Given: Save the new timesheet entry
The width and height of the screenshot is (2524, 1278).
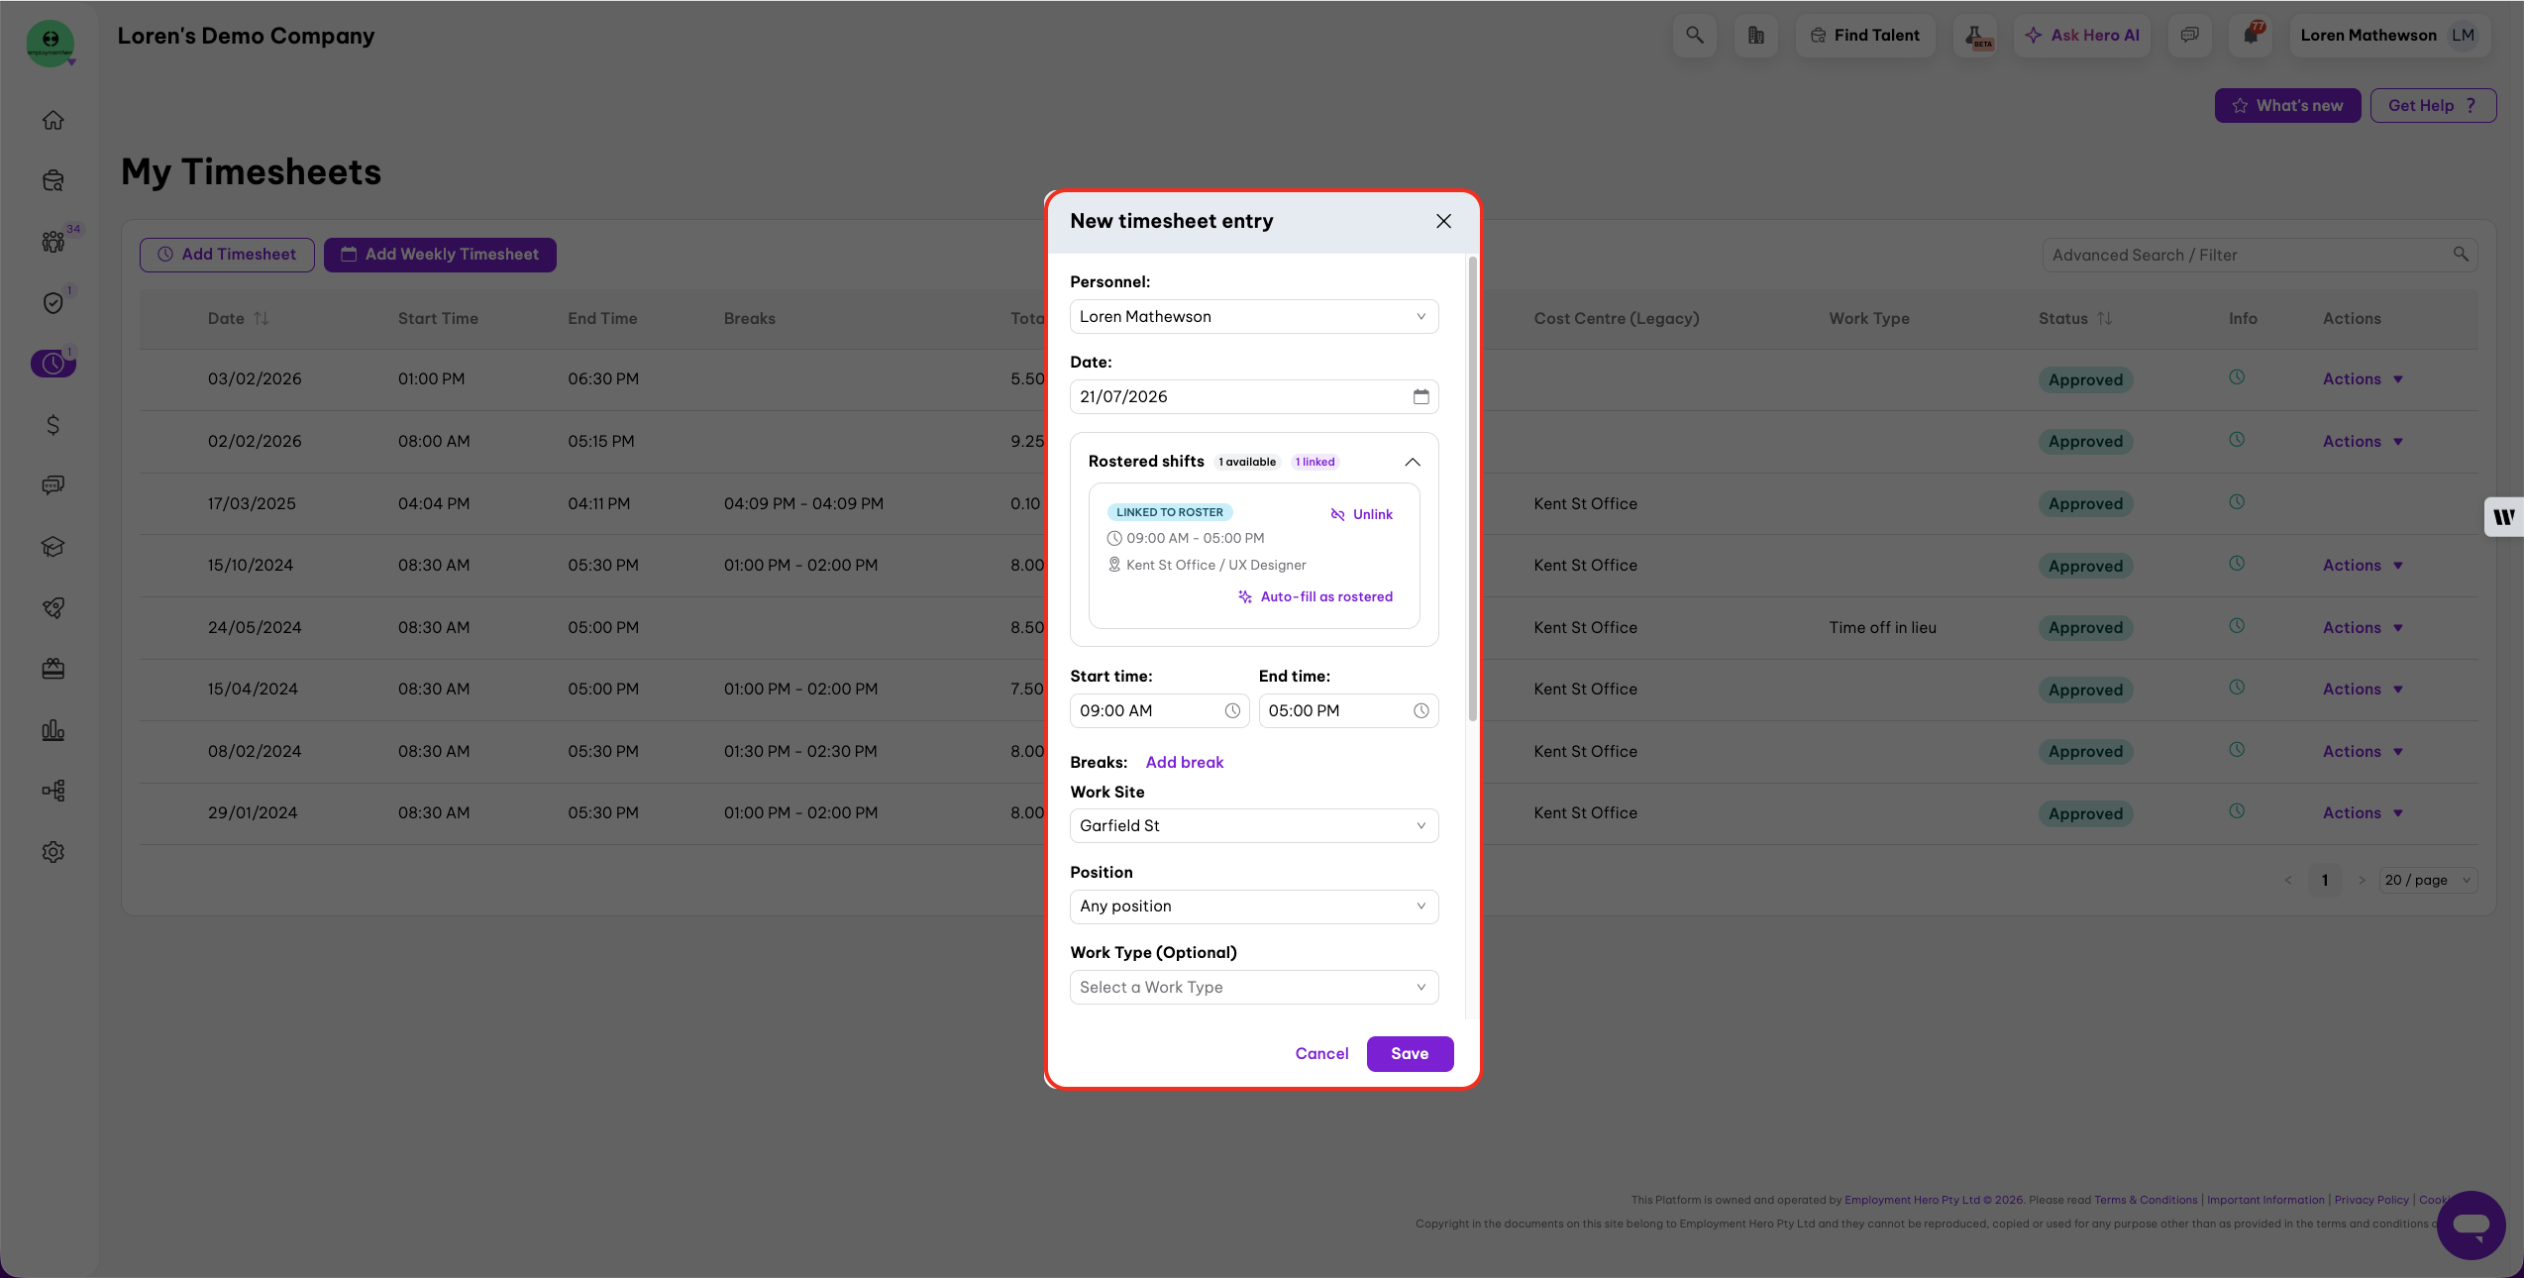Looking at the screenshot, I should (x=1410, y=1054).
